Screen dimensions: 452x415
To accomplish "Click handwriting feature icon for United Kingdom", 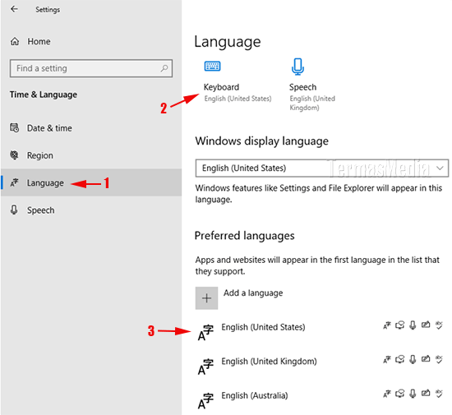I will 426,359.
